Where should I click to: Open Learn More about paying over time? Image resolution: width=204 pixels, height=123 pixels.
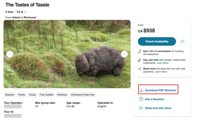[162, 63]
